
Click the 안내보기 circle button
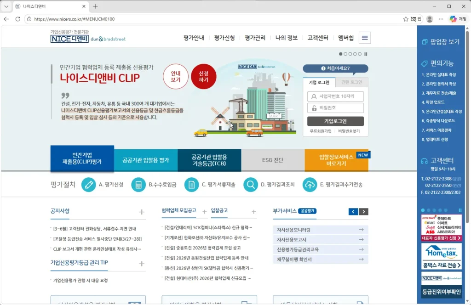point(176,76)
